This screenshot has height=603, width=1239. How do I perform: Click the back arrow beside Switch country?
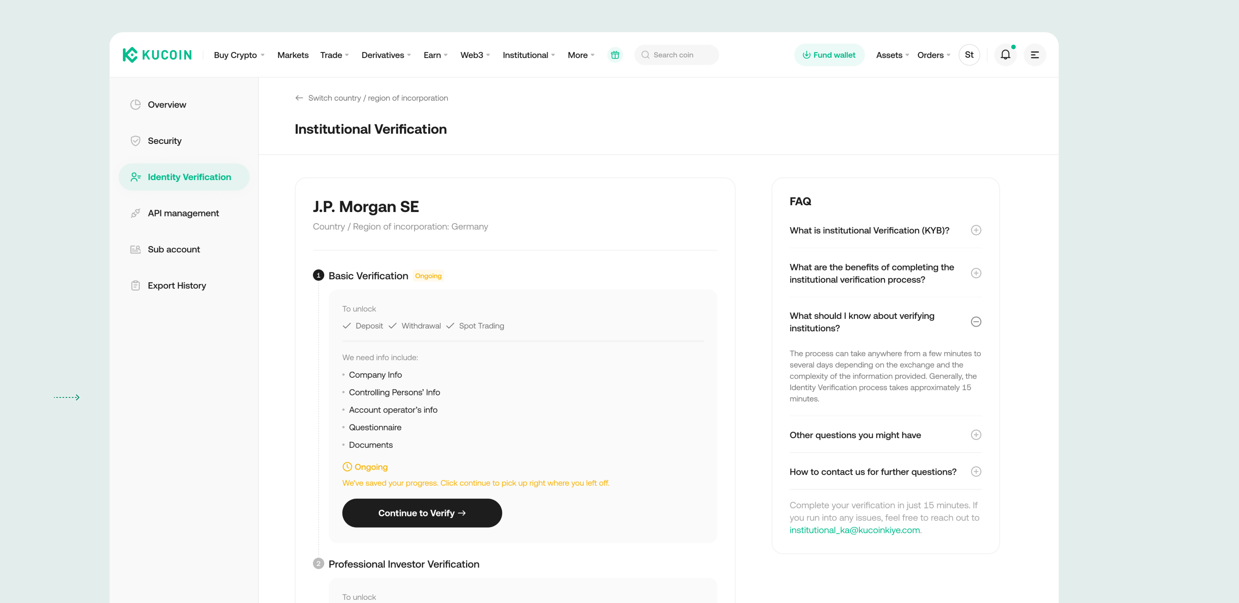click(x=299, y=98)
